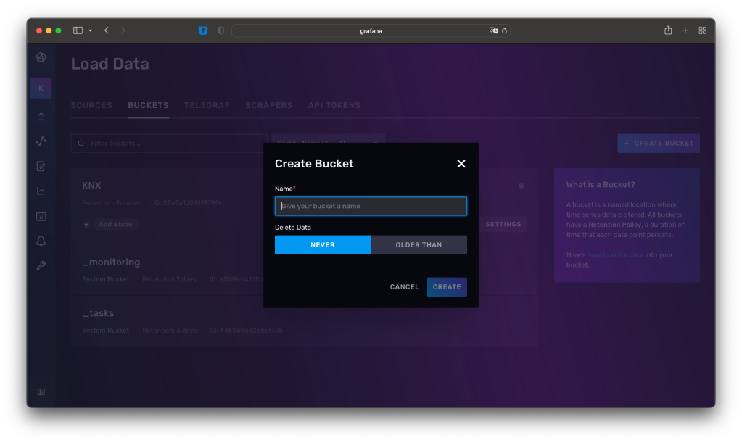Open Settings via the wrench icon
Viewport: 742px width, 443px height.
[41, 266]
